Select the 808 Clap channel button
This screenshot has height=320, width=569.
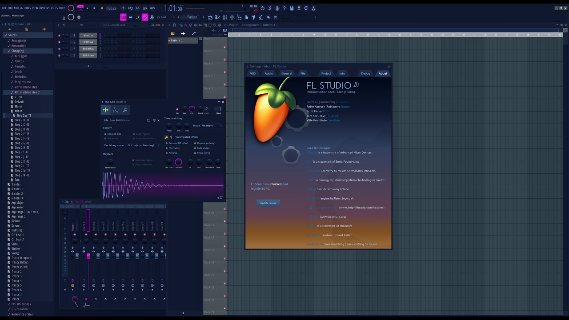pyautogui.click(x=88, y=42)
